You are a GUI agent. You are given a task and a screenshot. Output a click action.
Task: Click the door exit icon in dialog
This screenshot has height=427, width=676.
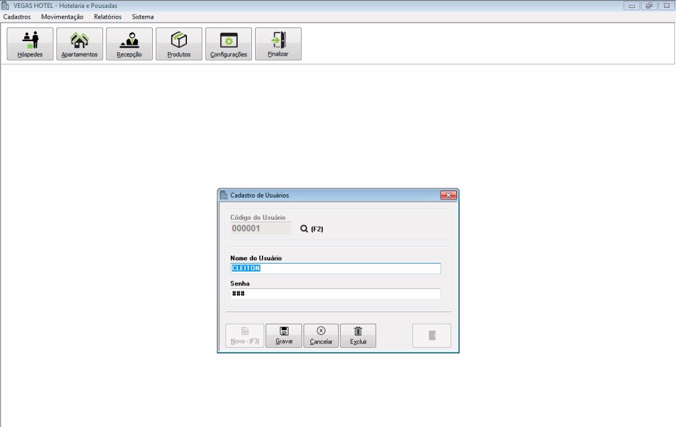pos(432,335)
